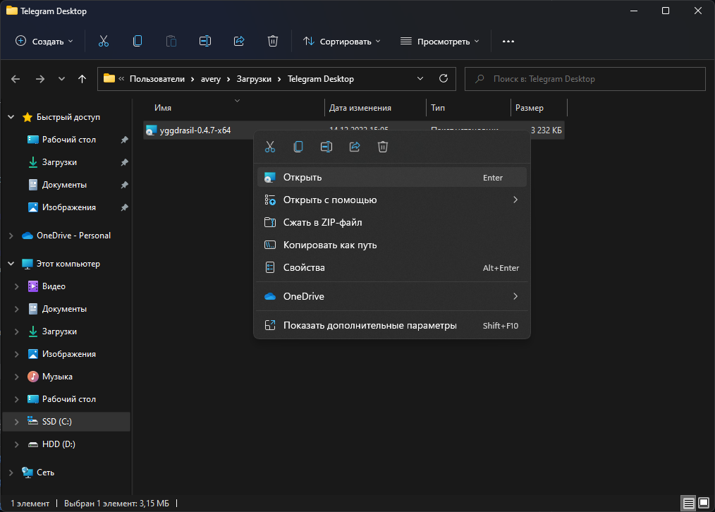Go up one folder level arrow

[x=82, y=79]
